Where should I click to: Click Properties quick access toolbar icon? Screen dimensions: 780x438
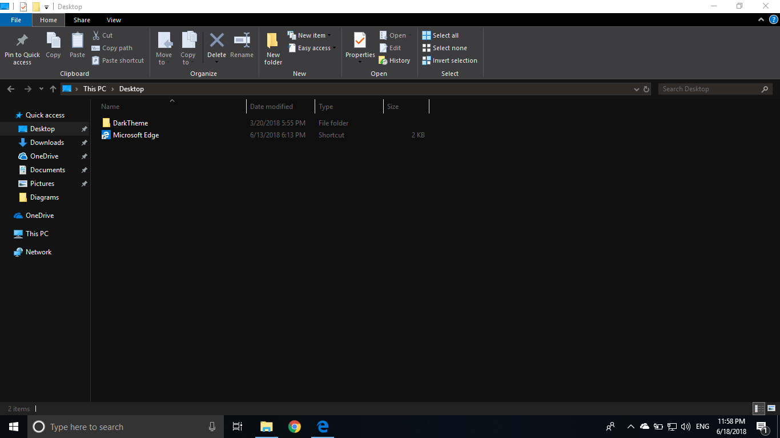(23, 7)
